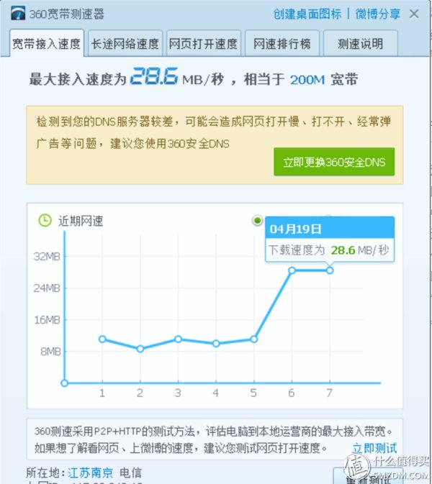This screenshot has width=432, height=484.
Task: Click chart data point for day 3
Action: tap(178, 339)
